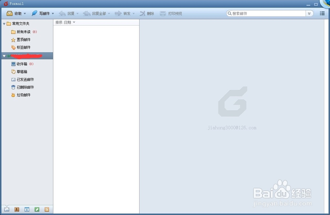This screenshot has width=330, height=215.
Task: Click the 转发 forward button
Action: [x=122, y=14]
